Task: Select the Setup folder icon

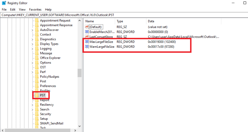Action: [x=37, y=118]
